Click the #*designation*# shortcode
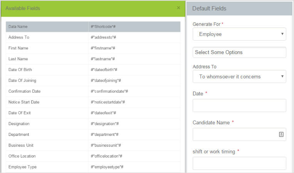This screenshot has width=294, height=173. (x=105, y=124)
